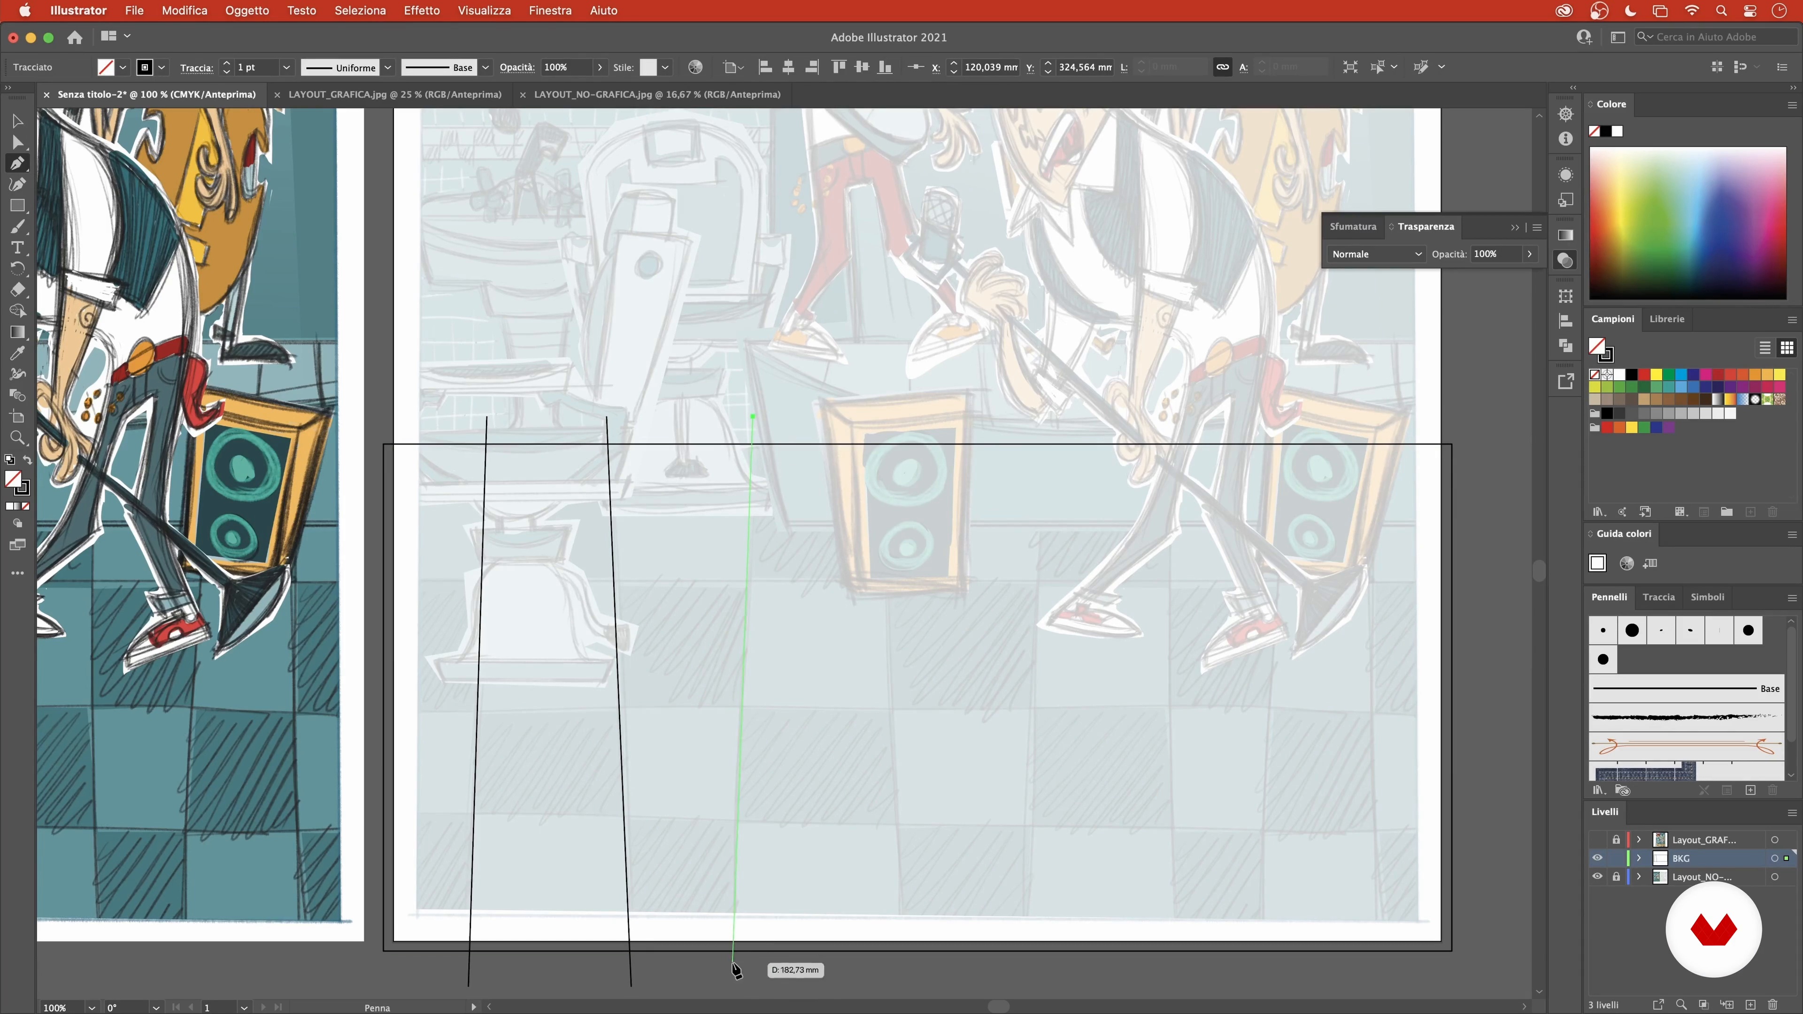Select the Pen tool in toolbar

coord(17,164)
